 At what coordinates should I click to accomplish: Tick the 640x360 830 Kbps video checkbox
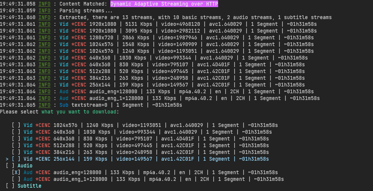(x=16, y=139)
